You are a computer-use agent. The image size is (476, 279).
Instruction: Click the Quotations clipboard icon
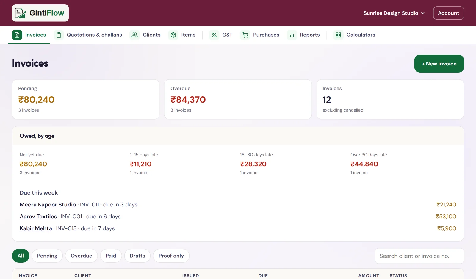click(59, 35)
